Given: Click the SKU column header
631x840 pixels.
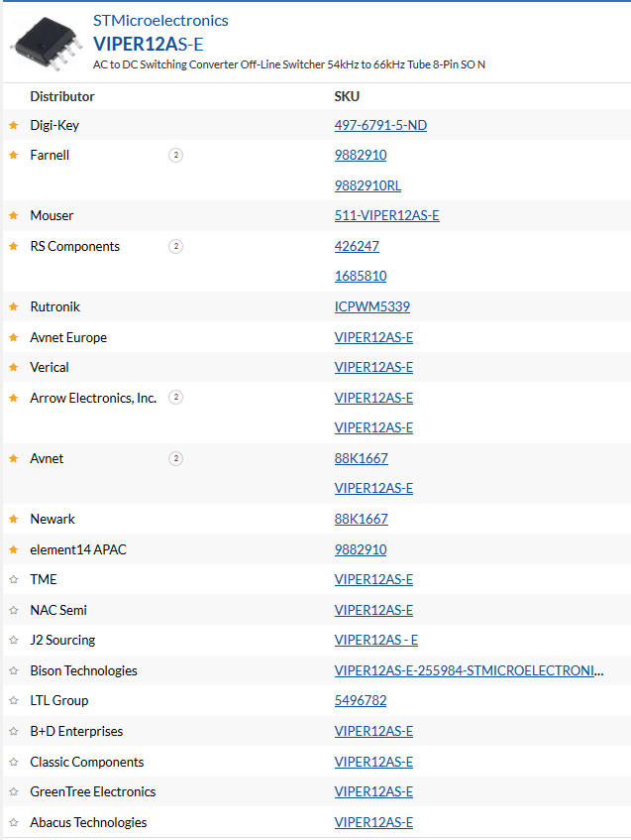Looking at the screenshot, I should pyautogui.click(x=347, y=96).
